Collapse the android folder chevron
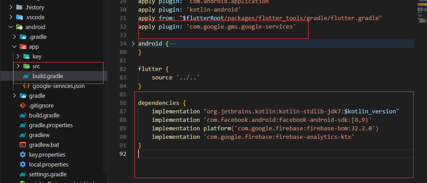The height and width of the screenshot is (183, 427). [x=11, y=27]
